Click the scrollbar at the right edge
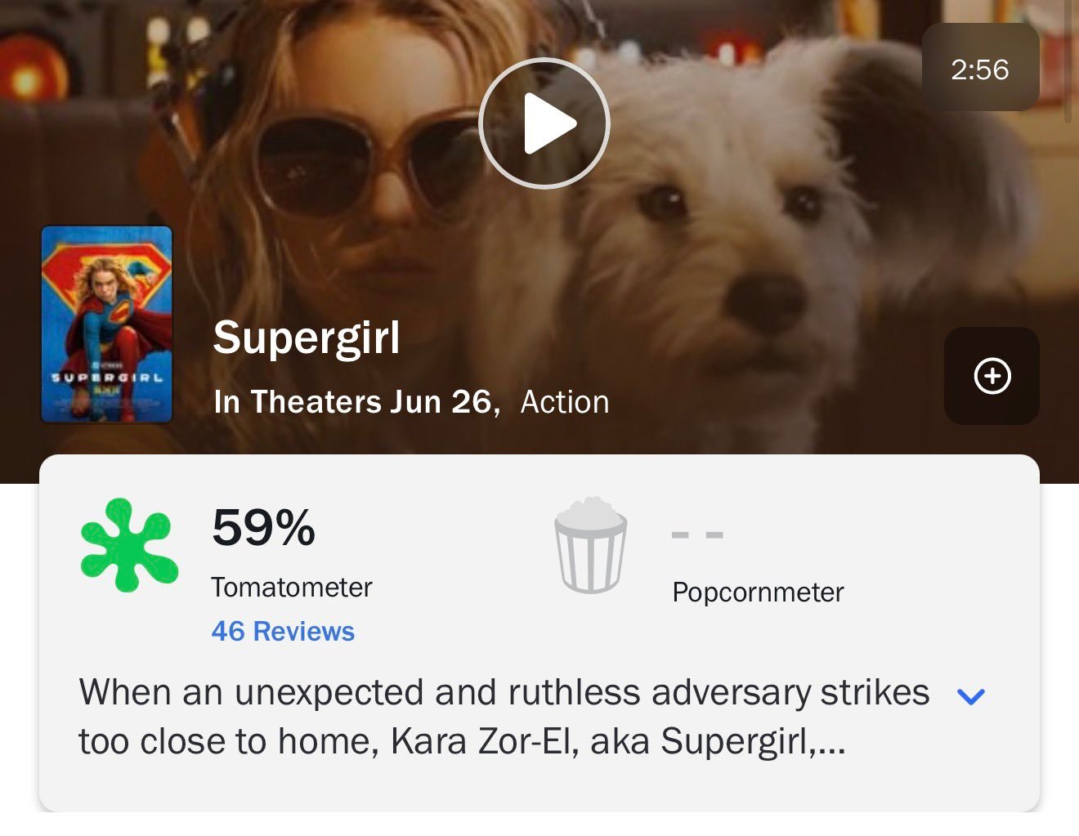The width and height of the screenshot is (1079, 836). [x=1068, y=61]
